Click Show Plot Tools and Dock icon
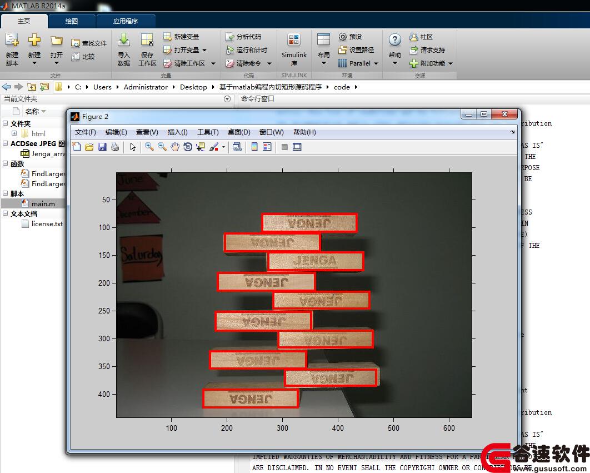Image resolution: width=590 pixels, height=473 pixels. (x=297, y=147)
